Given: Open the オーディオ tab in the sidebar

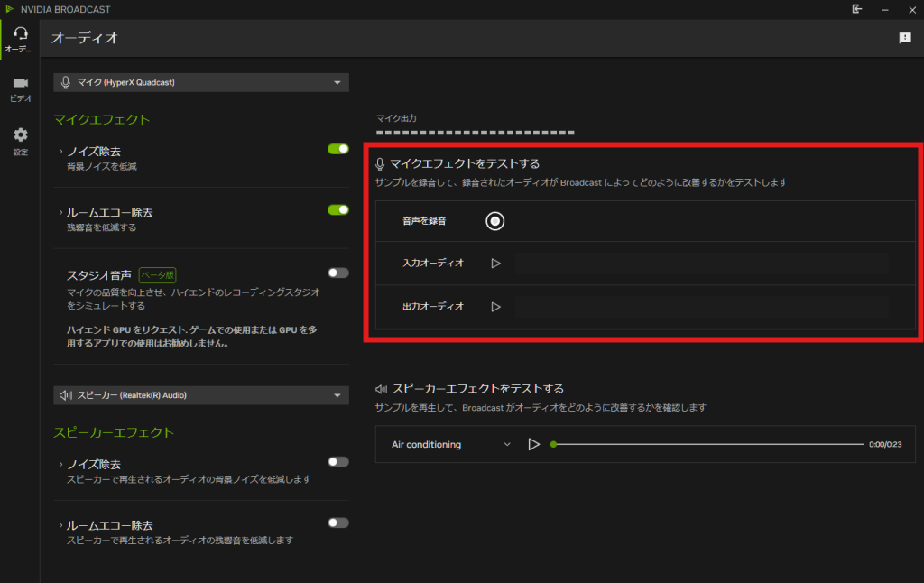Looking at the screenshot, I should tap(20, 40).
